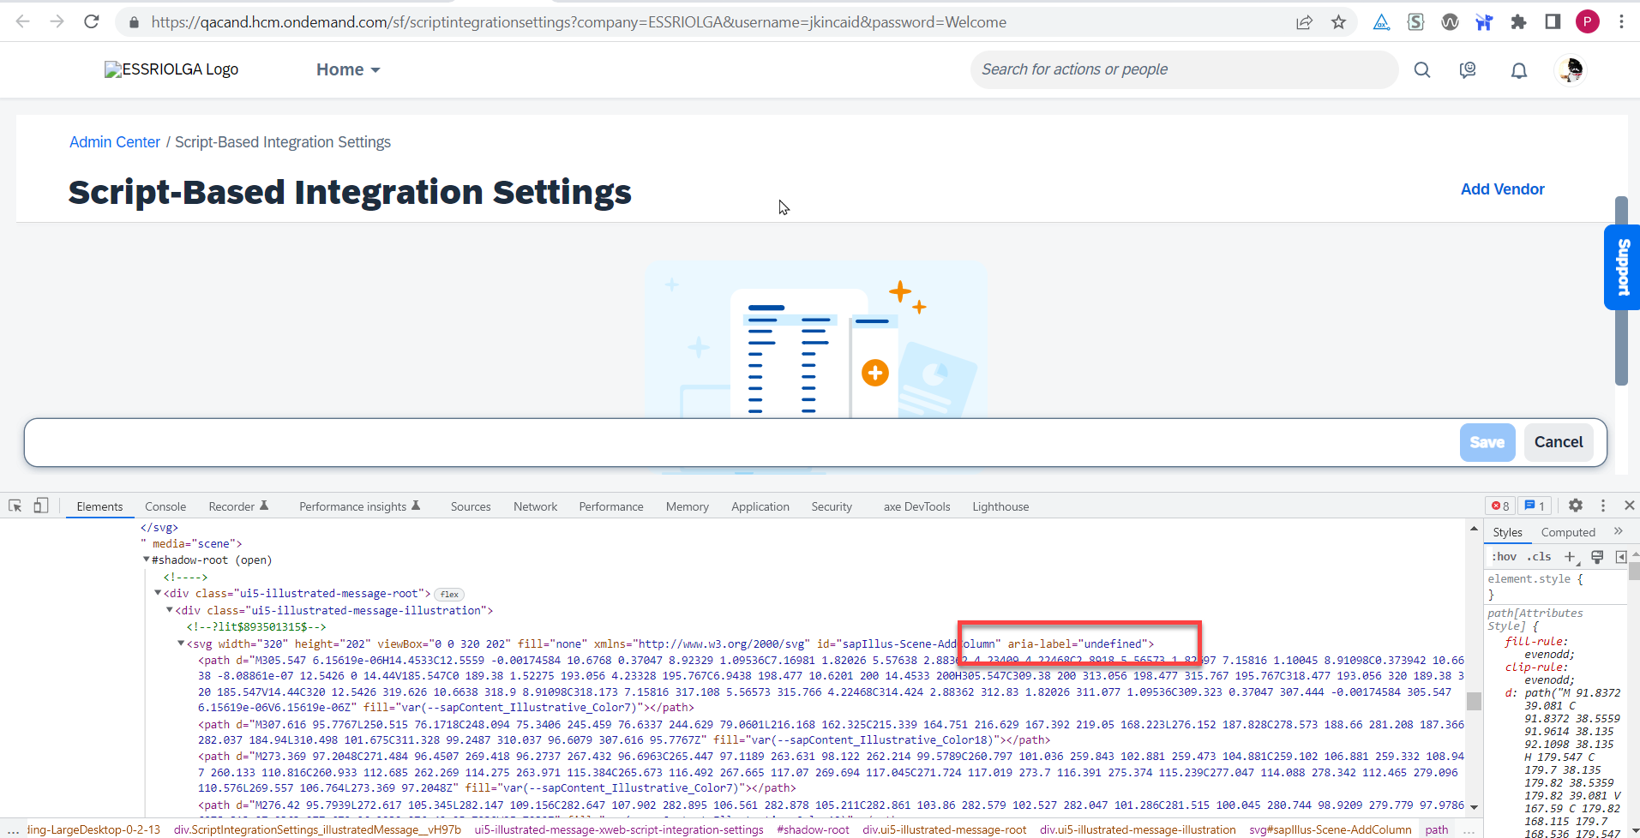The image size is (1640, 838).
Task: Open DevTools settings gear
Action: pyautogui.click(x=1576, y=506)
